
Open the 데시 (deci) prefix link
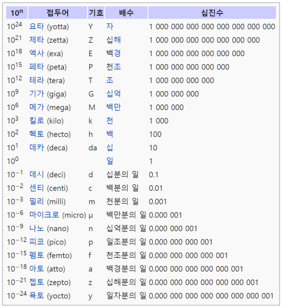coord(37,174)
